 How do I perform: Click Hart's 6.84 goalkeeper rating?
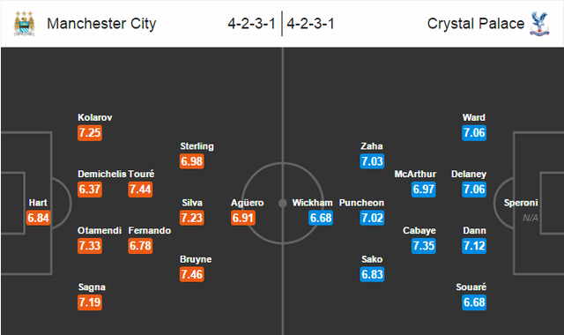coord(38,218)
